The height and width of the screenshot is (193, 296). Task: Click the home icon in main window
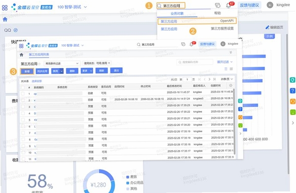(5, 19)
